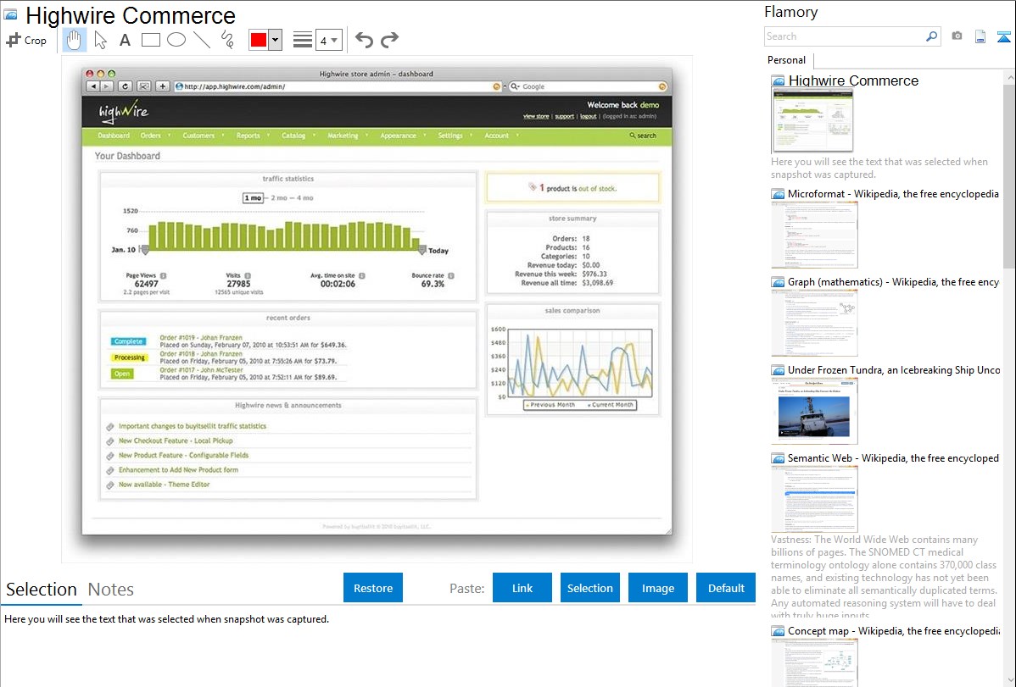
Task: Select the Concept map snapshot thumbnail
Action: click(814, 662)
